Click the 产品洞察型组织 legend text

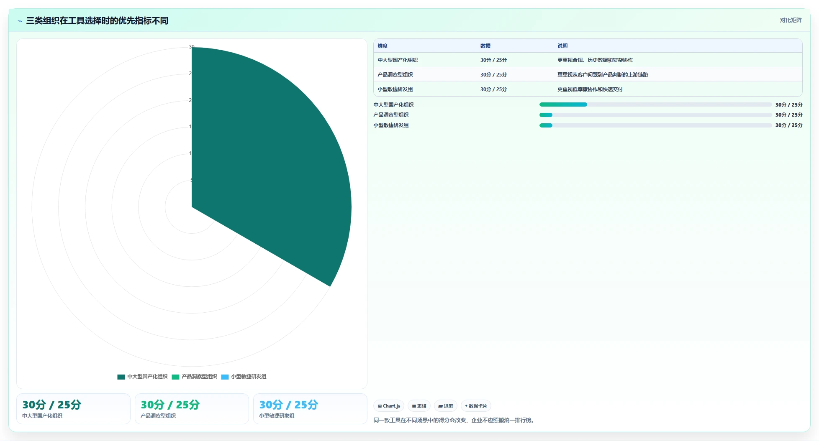pyautogui.click(x=199, y=377)
